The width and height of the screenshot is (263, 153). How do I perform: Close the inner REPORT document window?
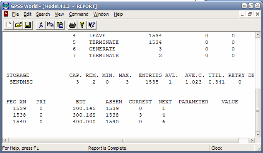[258, 14]
